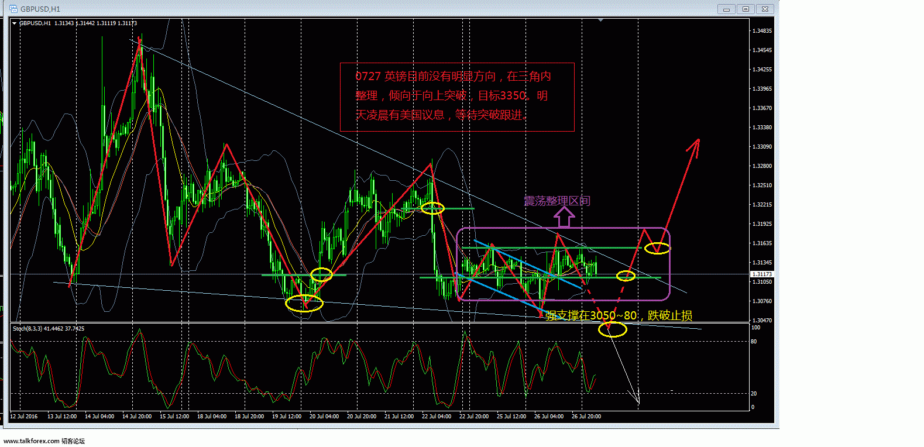Click the 1.32215 price axis label

point(762,204)
